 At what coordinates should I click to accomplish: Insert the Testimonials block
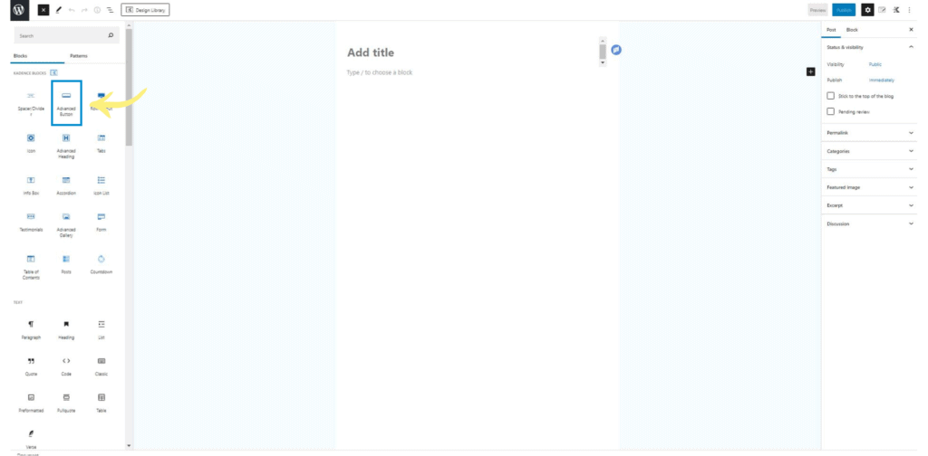31,223
